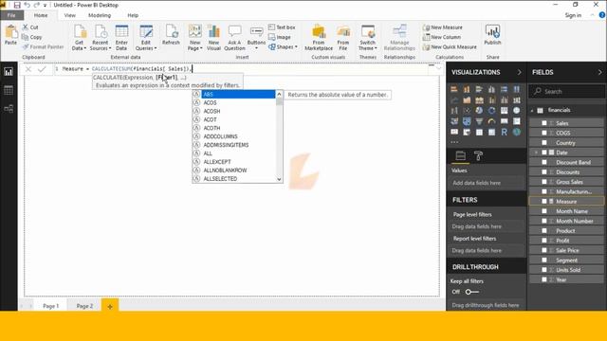Check the Discount Band field checkbox
The height and width of the screenshot is (341, 607).
tap(544, 162)
